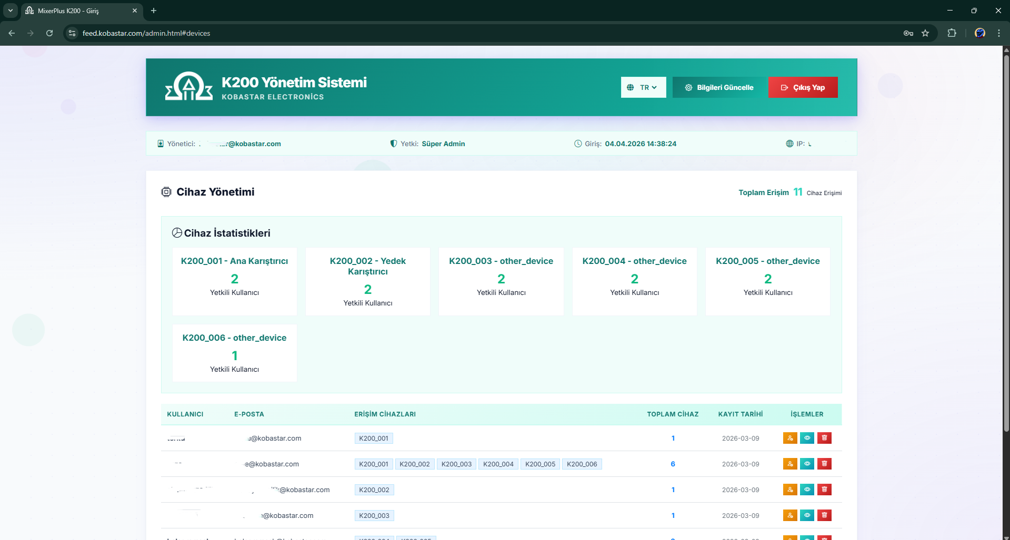Delete the user with six devices
The width and height of the screenshot is (1010, 540).
[x=824, y=464]
